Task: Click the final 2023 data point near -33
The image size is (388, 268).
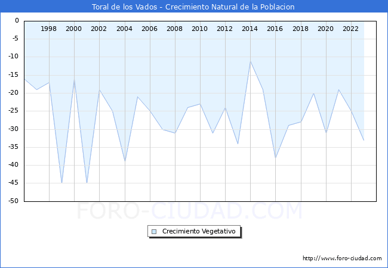Action: point(364,140)
